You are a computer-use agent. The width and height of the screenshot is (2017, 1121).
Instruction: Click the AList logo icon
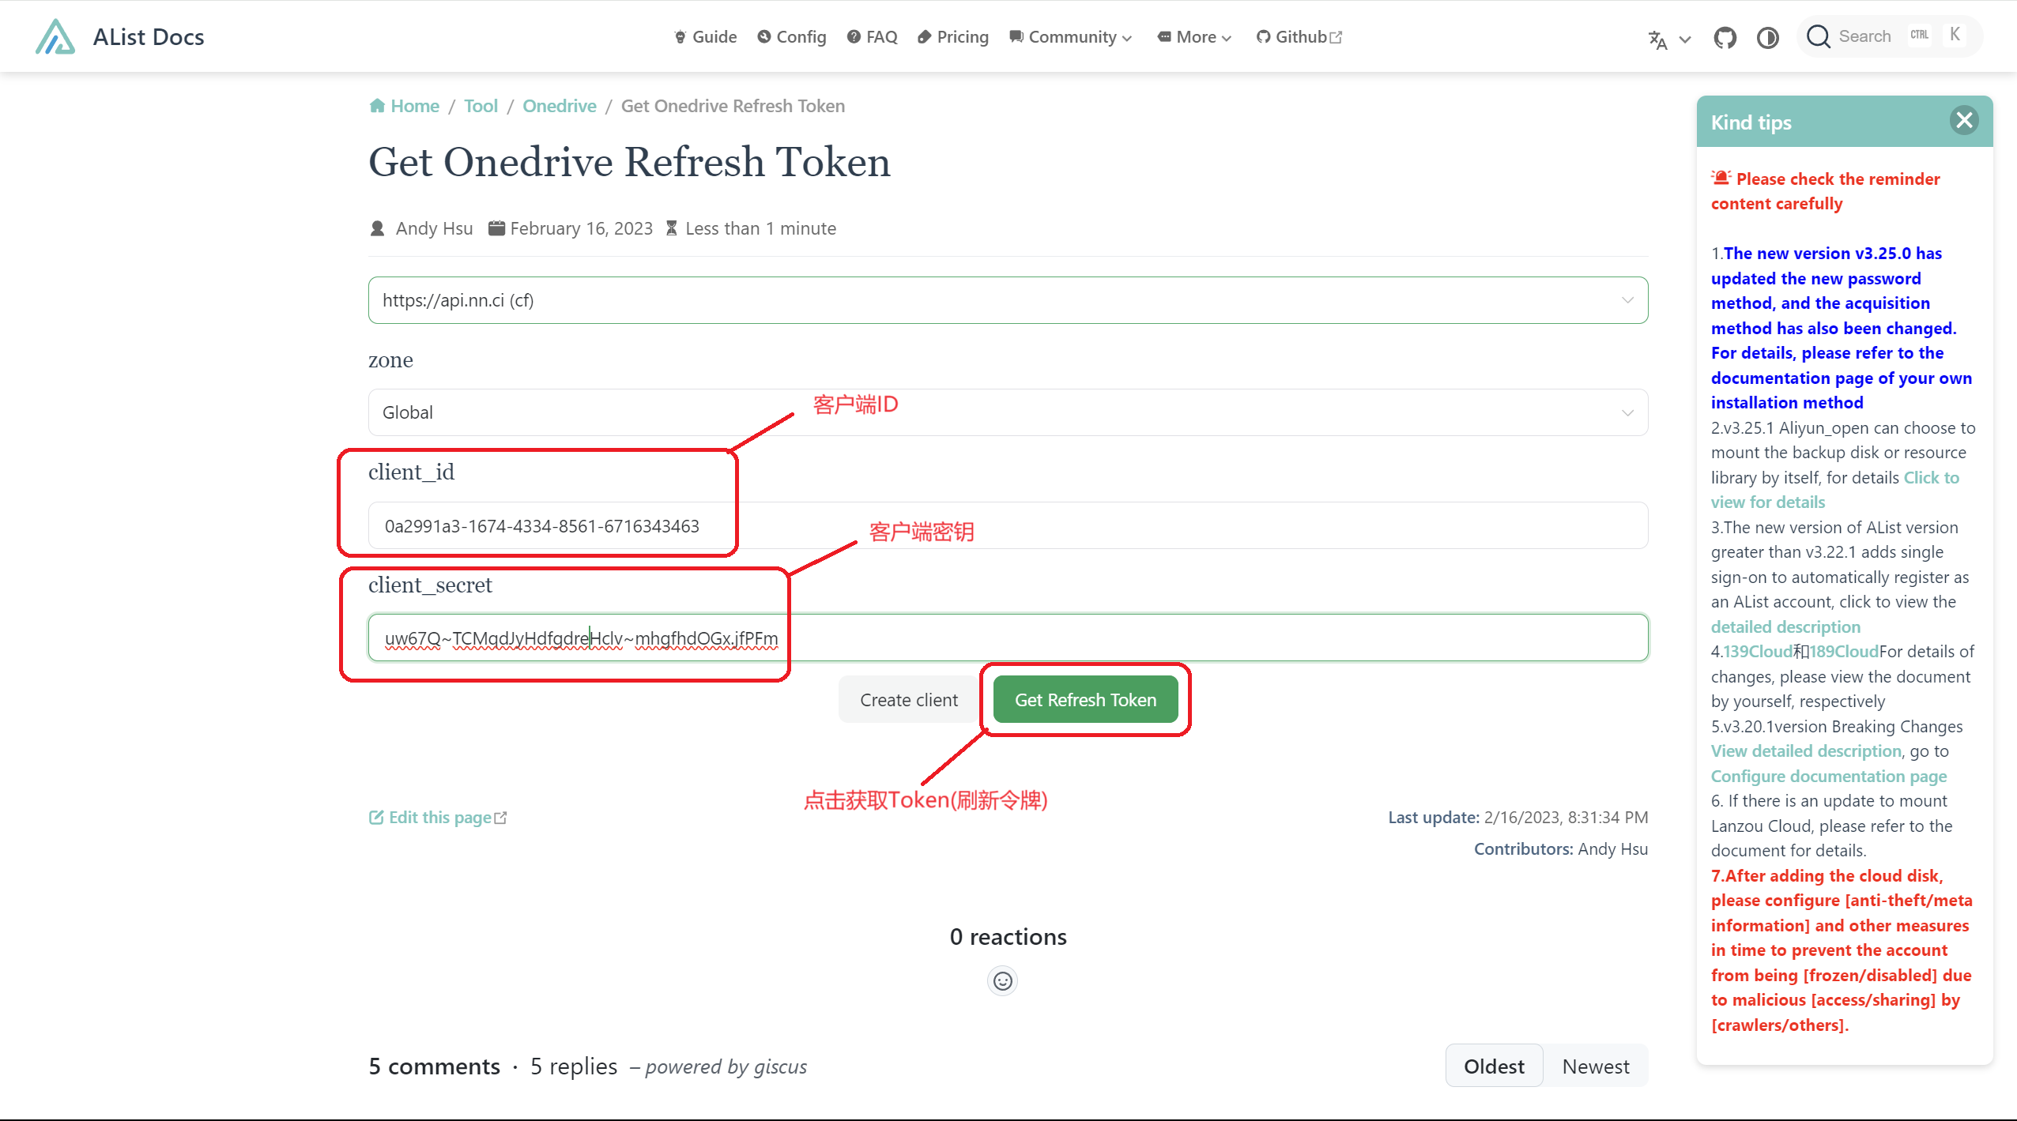pyautogui.click(x=55, y=37)
